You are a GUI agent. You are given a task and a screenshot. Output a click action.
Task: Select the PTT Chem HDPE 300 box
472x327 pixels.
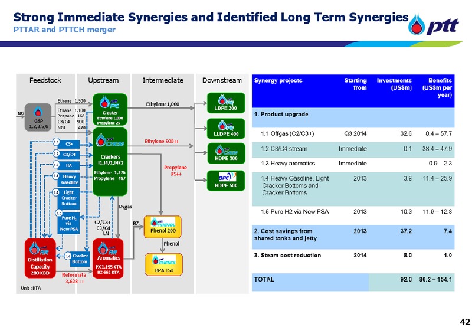[x=226, y=153]
